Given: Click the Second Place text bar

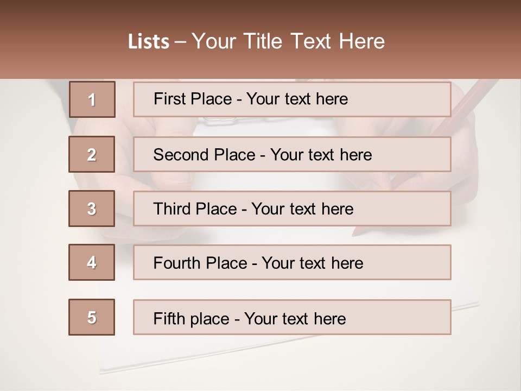Looking at the screenshot, I should click(292, 154).
